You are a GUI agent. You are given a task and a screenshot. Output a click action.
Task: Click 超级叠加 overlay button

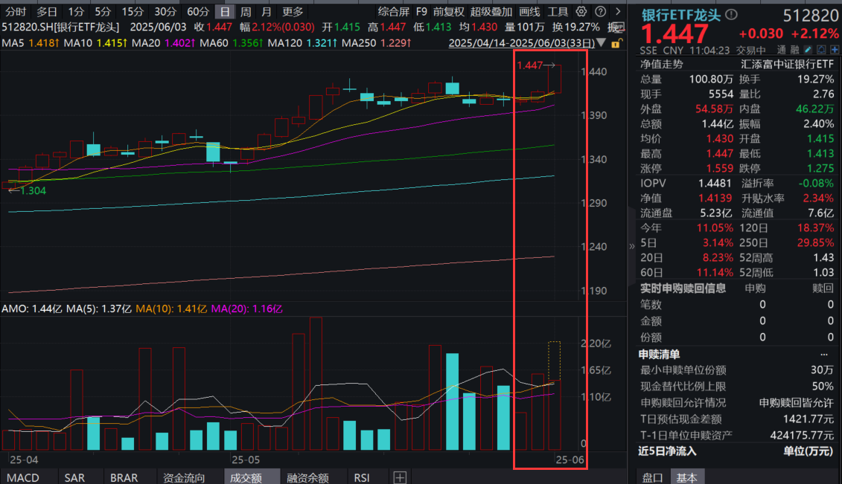(x=491, y=11)
